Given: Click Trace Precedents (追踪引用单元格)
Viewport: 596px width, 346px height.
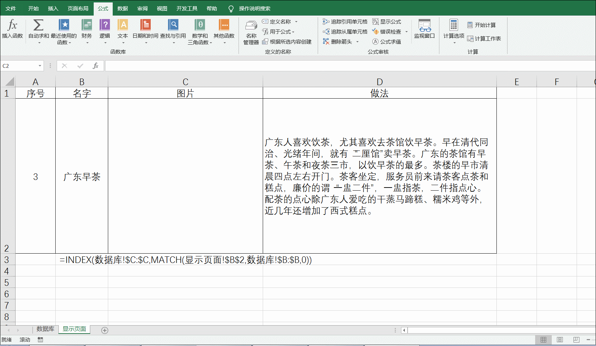Looking at the screenshot, I should coord(345,21).
